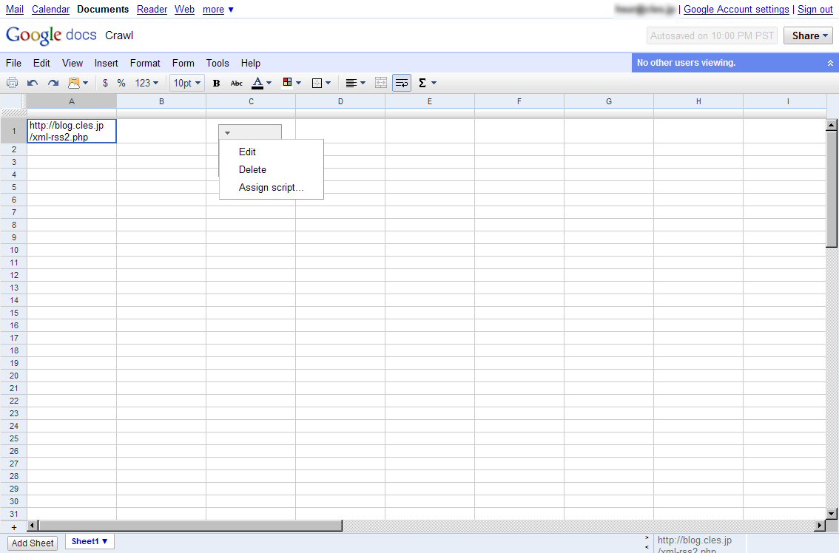
Task: Click the Print icon in toolbar
Action: click(x=12, y=83)
